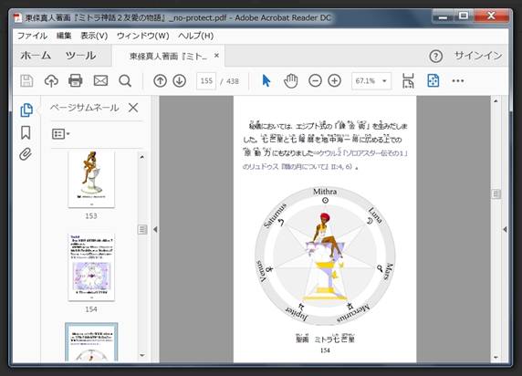The width and height of the screenshot is (522, 376).
Task: Activate the selection arrow tool
Action: pyautogui.click(x=266, y=81)
